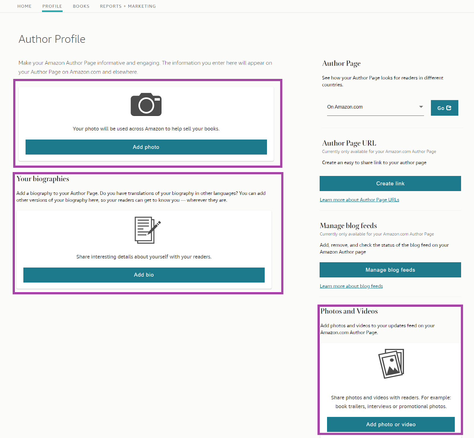
Task: Click the Add bio button
Action: (144, 275)
